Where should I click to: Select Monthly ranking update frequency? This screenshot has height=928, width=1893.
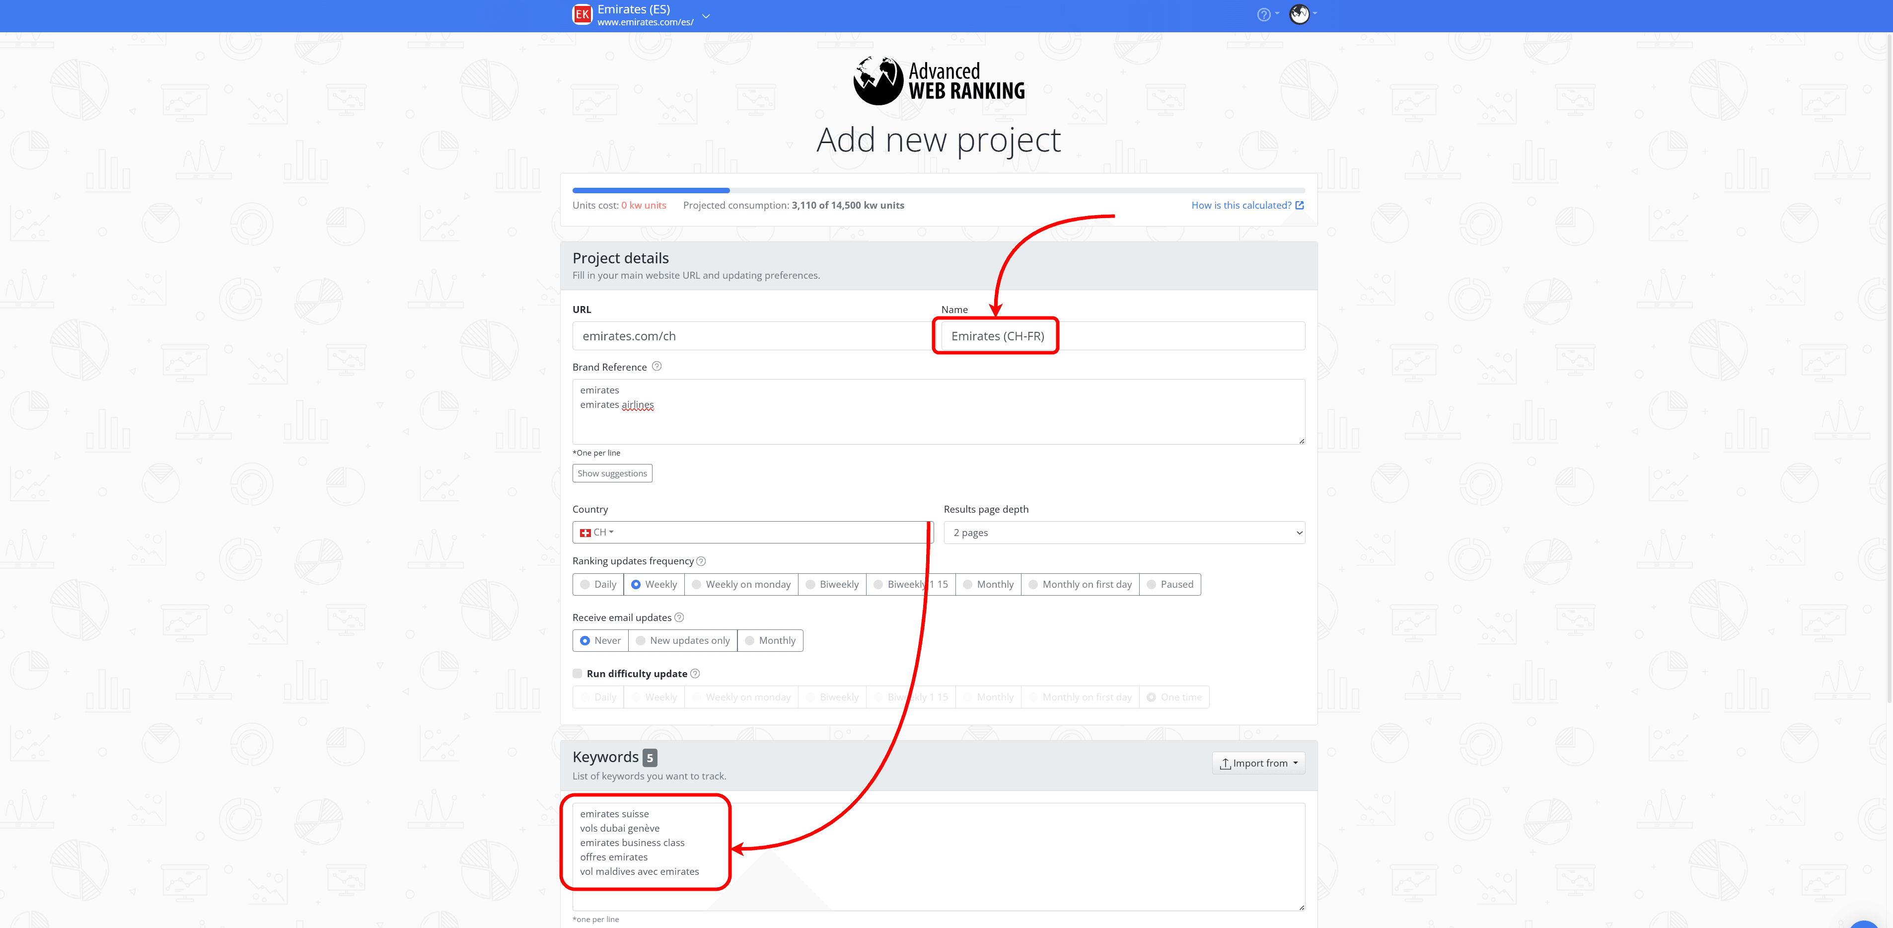[x=988, y=585]
